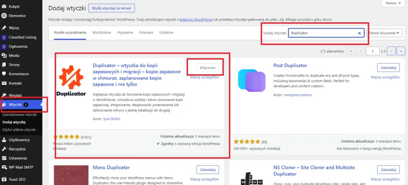The image size is (408, 185).
Task: Switch to Wyniki wyszukiwania tab
Action: coord(70,33)
